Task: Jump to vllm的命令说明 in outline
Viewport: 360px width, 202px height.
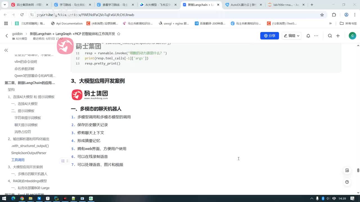Action: click(26, 62)
